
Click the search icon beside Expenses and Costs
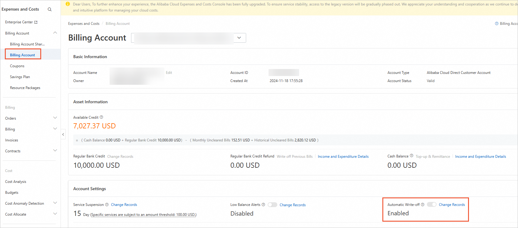[x=50, y=9]
